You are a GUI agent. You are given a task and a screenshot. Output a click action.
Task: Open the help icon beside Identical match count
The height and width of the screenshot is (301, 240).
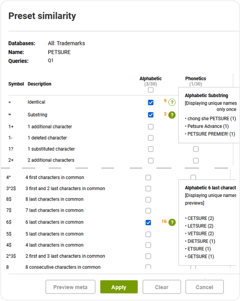[171, 102]
